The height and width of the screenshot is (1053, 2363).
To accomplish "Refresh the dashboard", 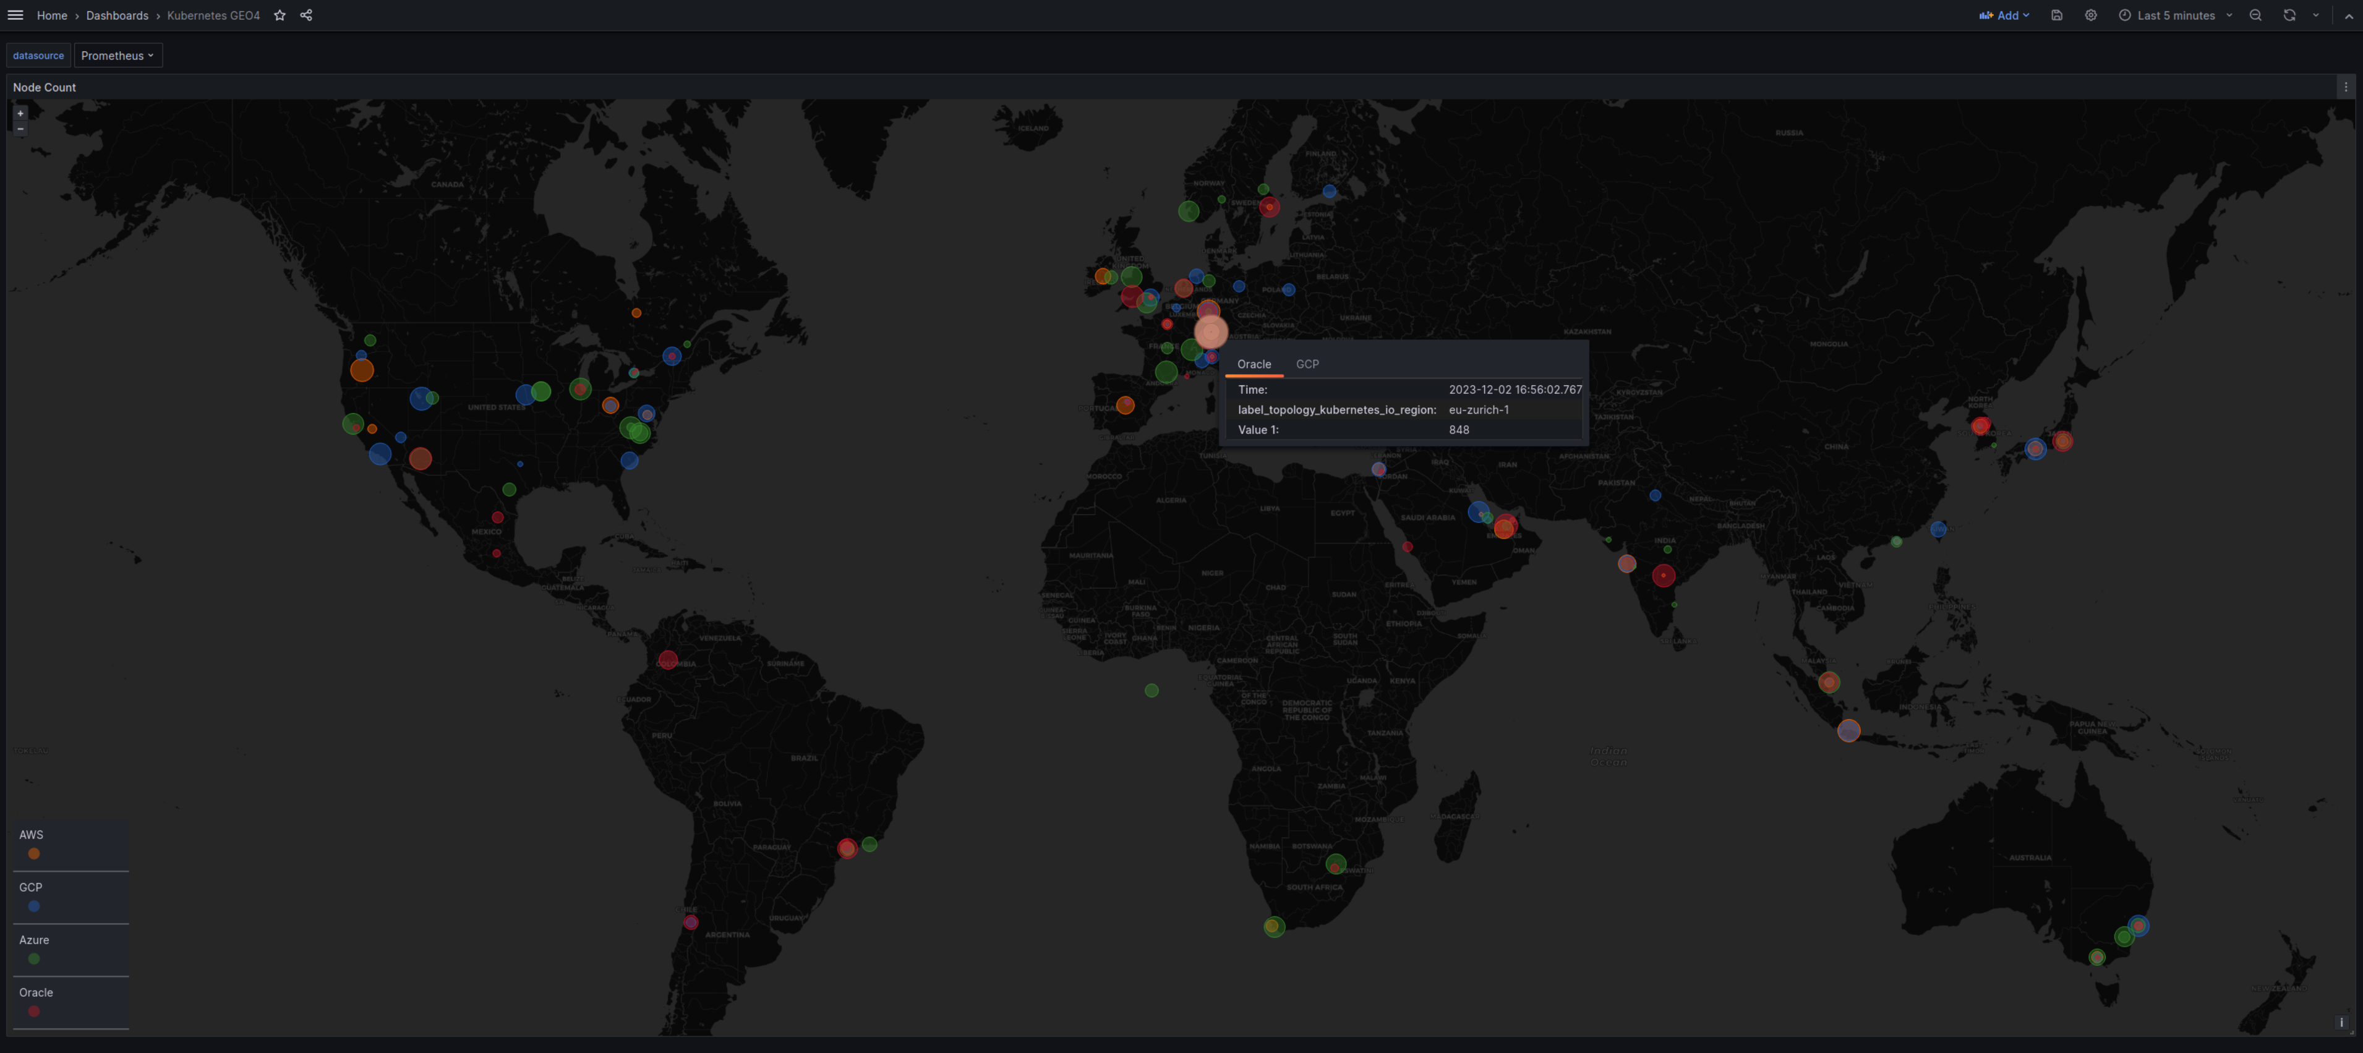I will pos(2289,15).
